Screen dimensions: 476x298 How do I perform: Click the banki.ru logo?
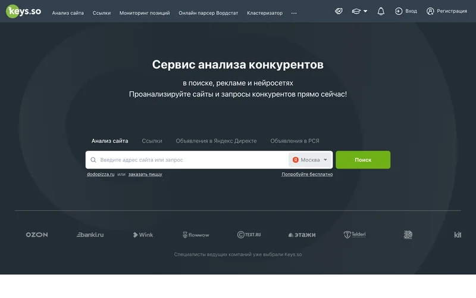(x=90, y=235)
